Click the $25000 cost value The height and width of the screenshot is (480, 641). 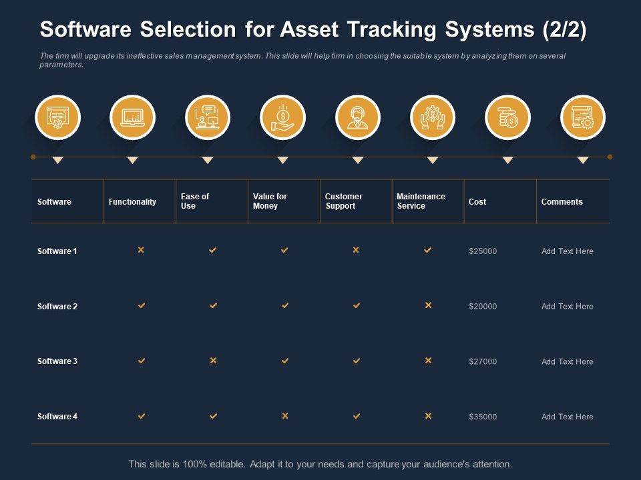[x=483, y=251]
